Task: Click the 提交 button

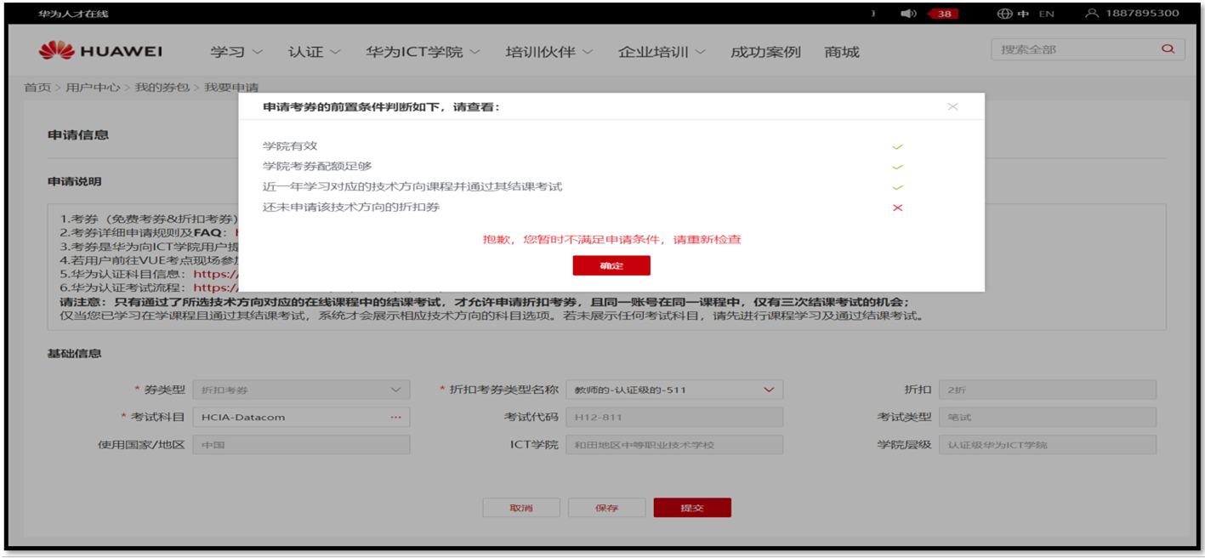Action: [692, 508]
